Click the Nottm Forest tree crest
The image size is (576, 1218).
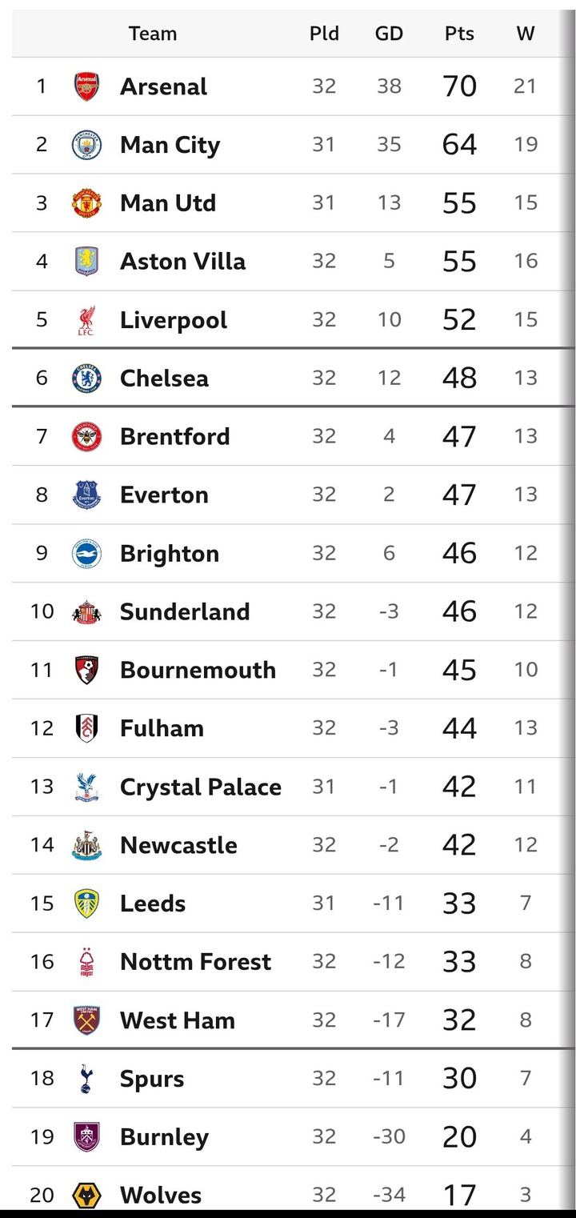[x=86, y=962]
